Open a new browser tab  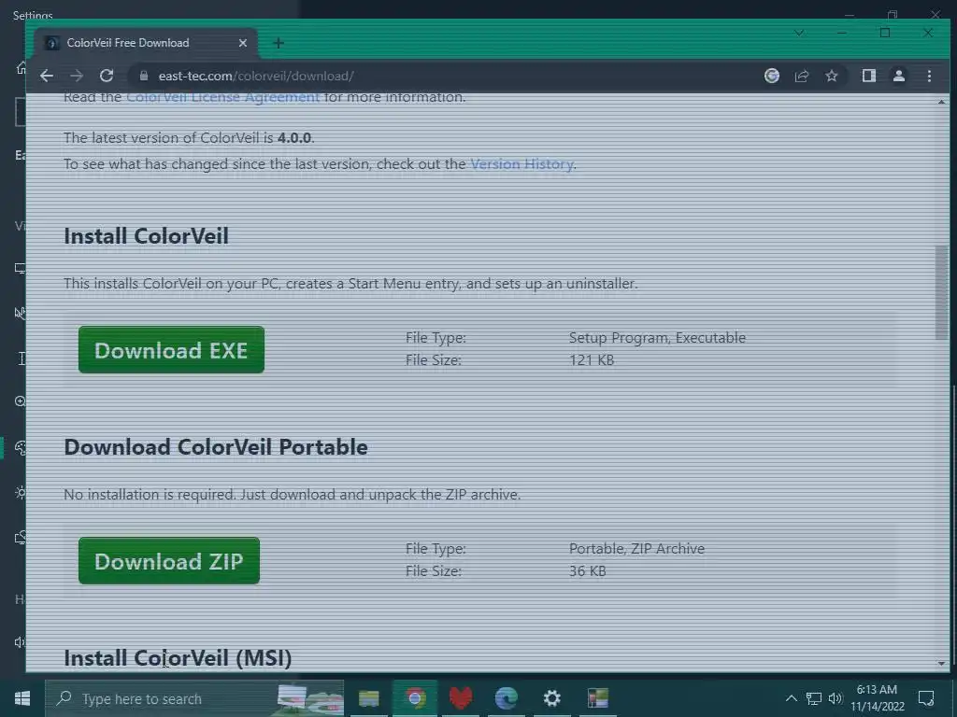click(x=279, y=43)
